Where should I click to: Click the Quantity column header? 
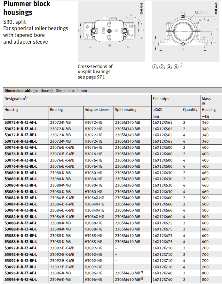coord(190,110)
